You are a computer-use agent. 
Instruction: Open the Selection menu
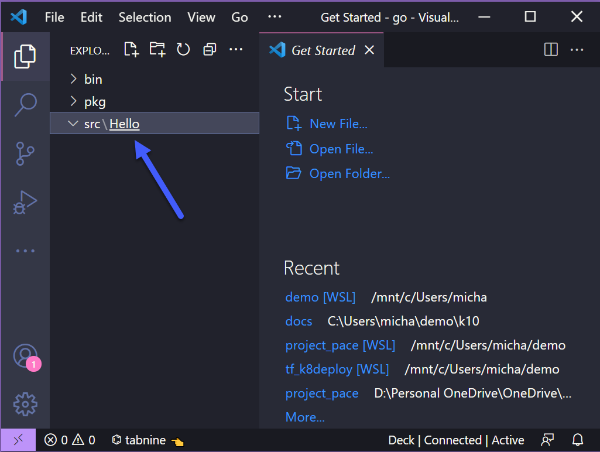(145, 17)
